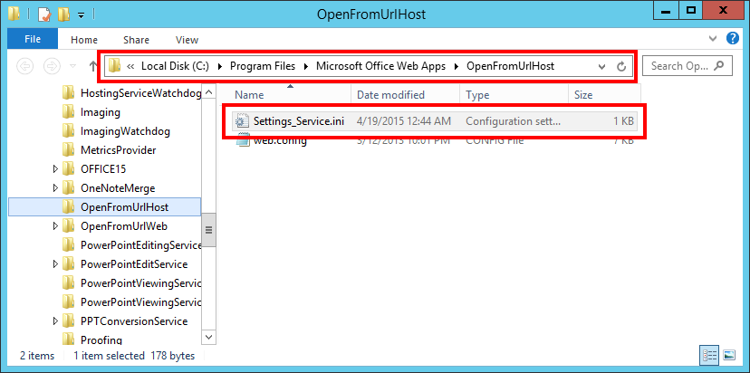Viewport: 750px width, 373px height.
Task: Switch to the Home tab
Action: [84, 40]
